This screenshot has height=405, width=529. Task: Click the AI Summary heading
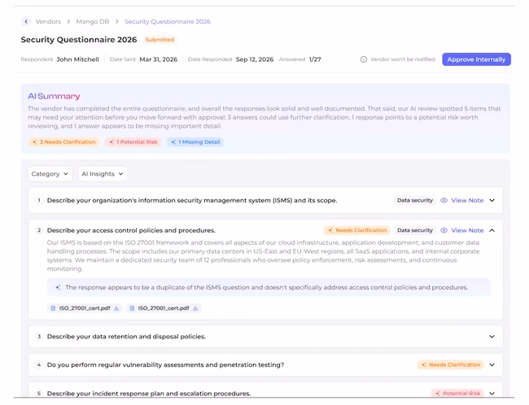pos(54,96)
